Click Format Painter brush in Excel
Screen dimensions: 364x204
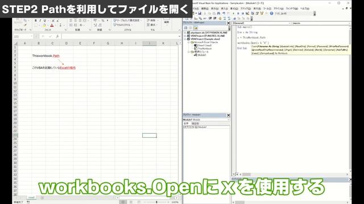(25, 25)
